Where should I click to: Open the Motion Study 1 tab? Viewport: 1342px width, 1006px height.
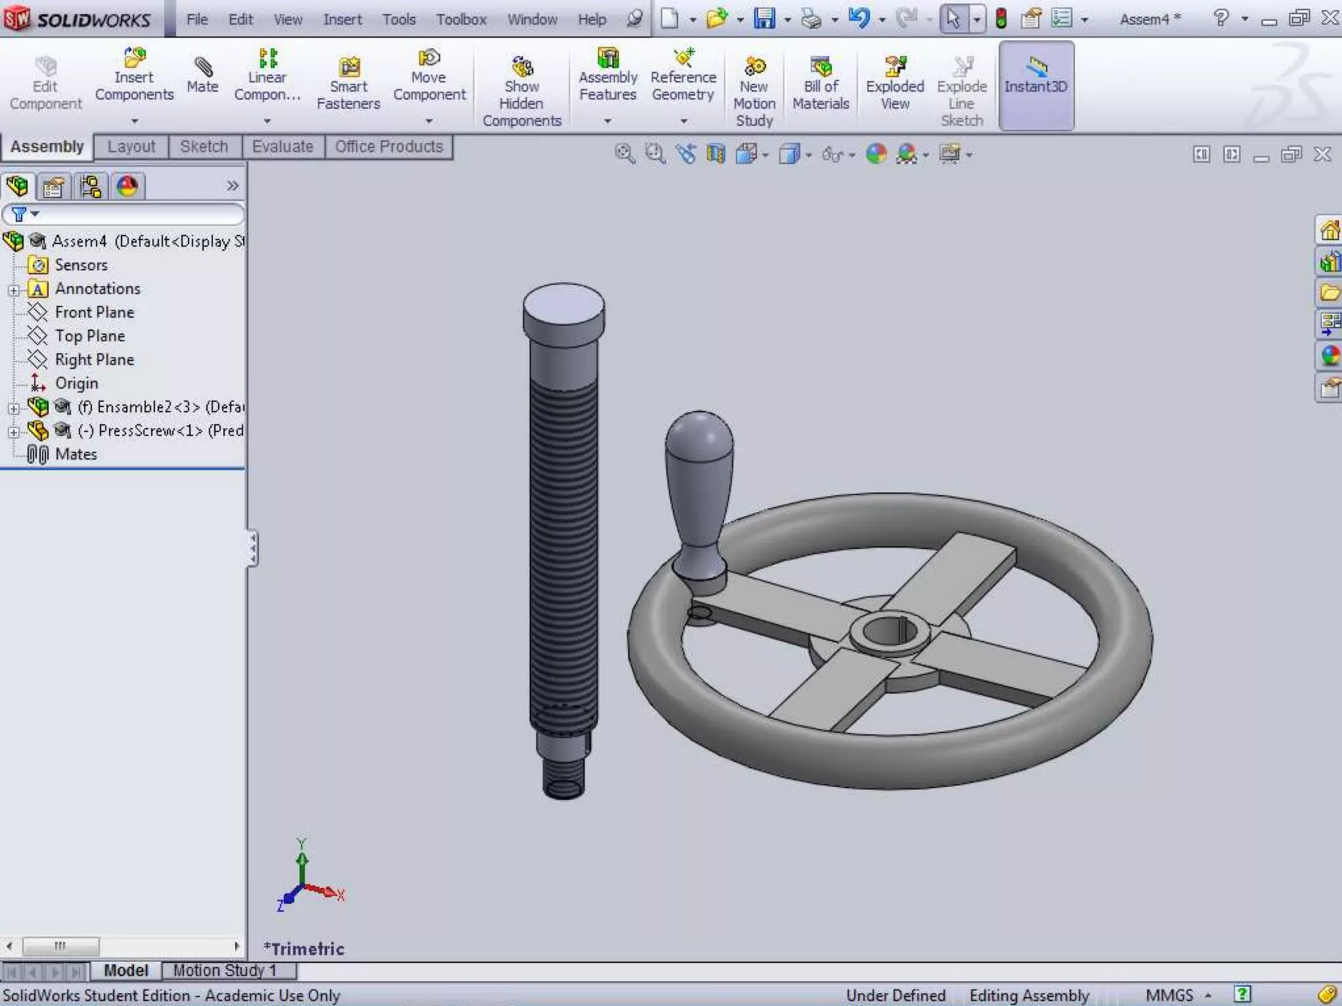225,970
